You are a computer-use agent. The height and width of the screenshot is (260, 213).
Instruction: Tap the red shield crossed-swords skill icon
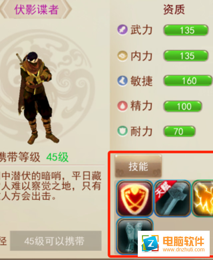(135, 198)
